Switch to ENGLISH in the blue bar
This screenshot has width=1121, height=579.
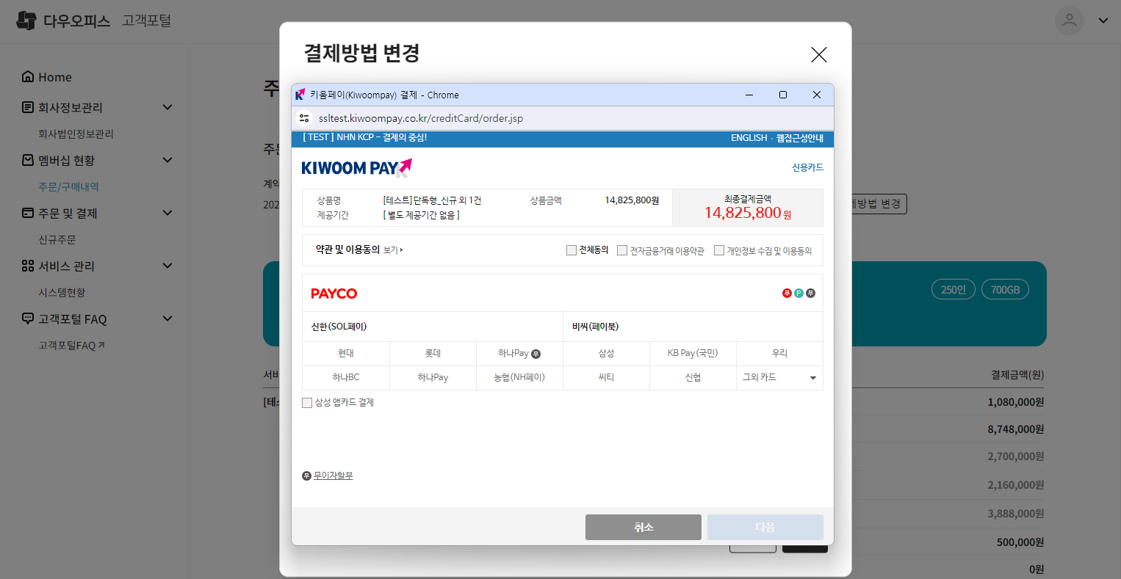click(749, 138)
